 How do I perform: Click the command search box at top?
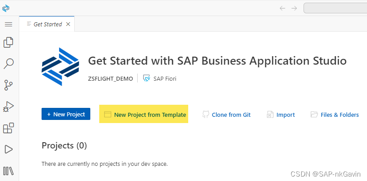click(335, 8)
